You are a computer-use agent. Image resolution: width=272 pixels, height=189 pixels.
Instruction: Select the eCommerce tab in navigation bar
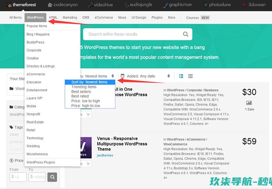click(x=104, y=17)
